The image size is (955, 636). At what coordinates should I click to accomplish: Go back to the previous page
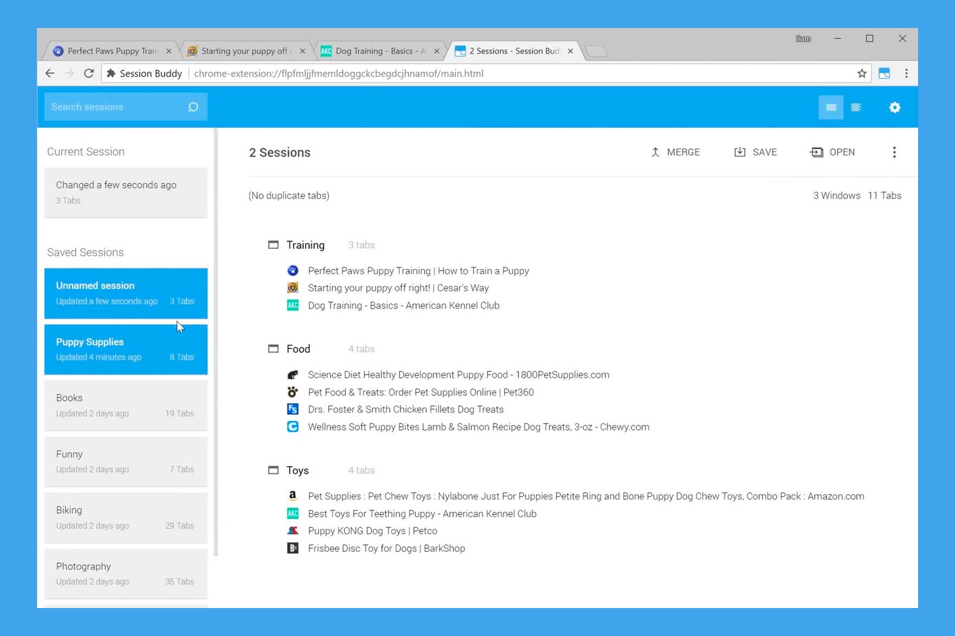pos(50,73)
